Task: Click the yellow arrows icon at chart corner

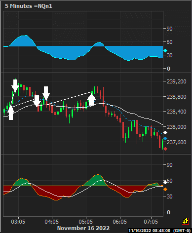Action: click(186, 221)
